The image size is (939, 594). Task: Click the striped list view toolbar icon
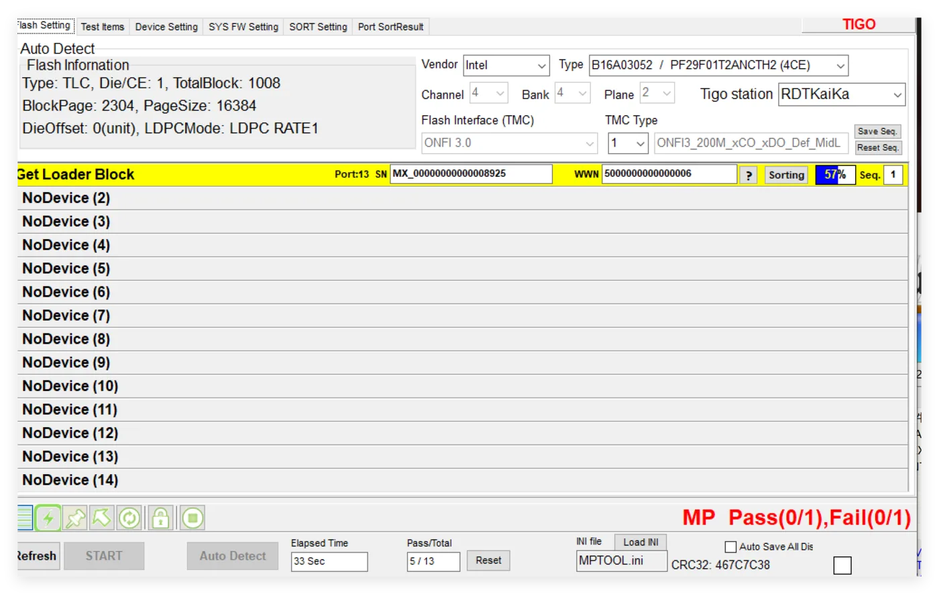(x=25, y=518)
